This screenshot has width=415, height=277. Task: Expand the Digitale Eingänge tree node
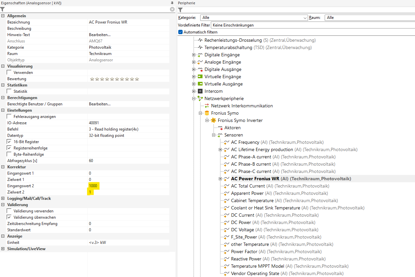pos(194,55)
